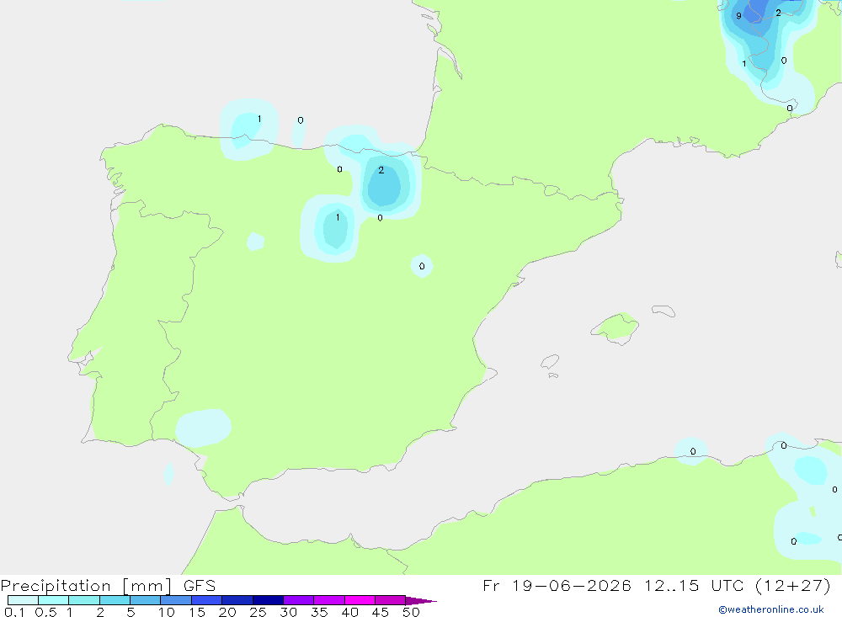Click the Mallorca island on the map
This screenshot has height=617, width=842.
(x=616, y=327)
